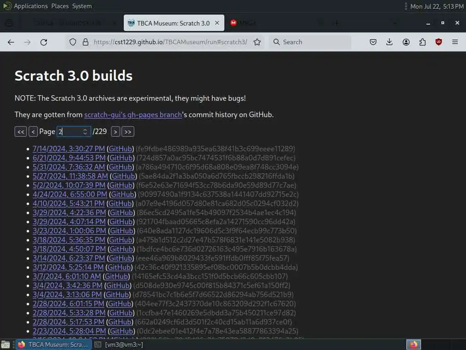Open a new tab with the plus button

point(337,23)
